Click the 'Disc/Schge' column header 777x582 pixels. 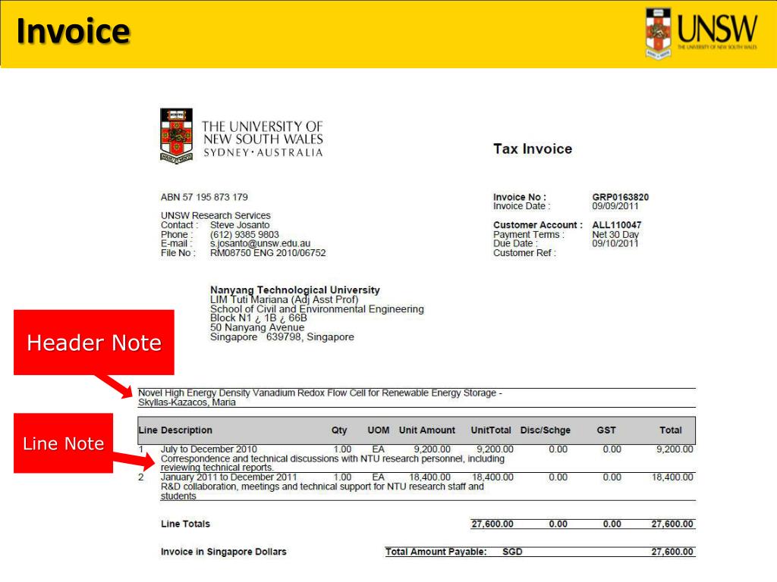546,430
